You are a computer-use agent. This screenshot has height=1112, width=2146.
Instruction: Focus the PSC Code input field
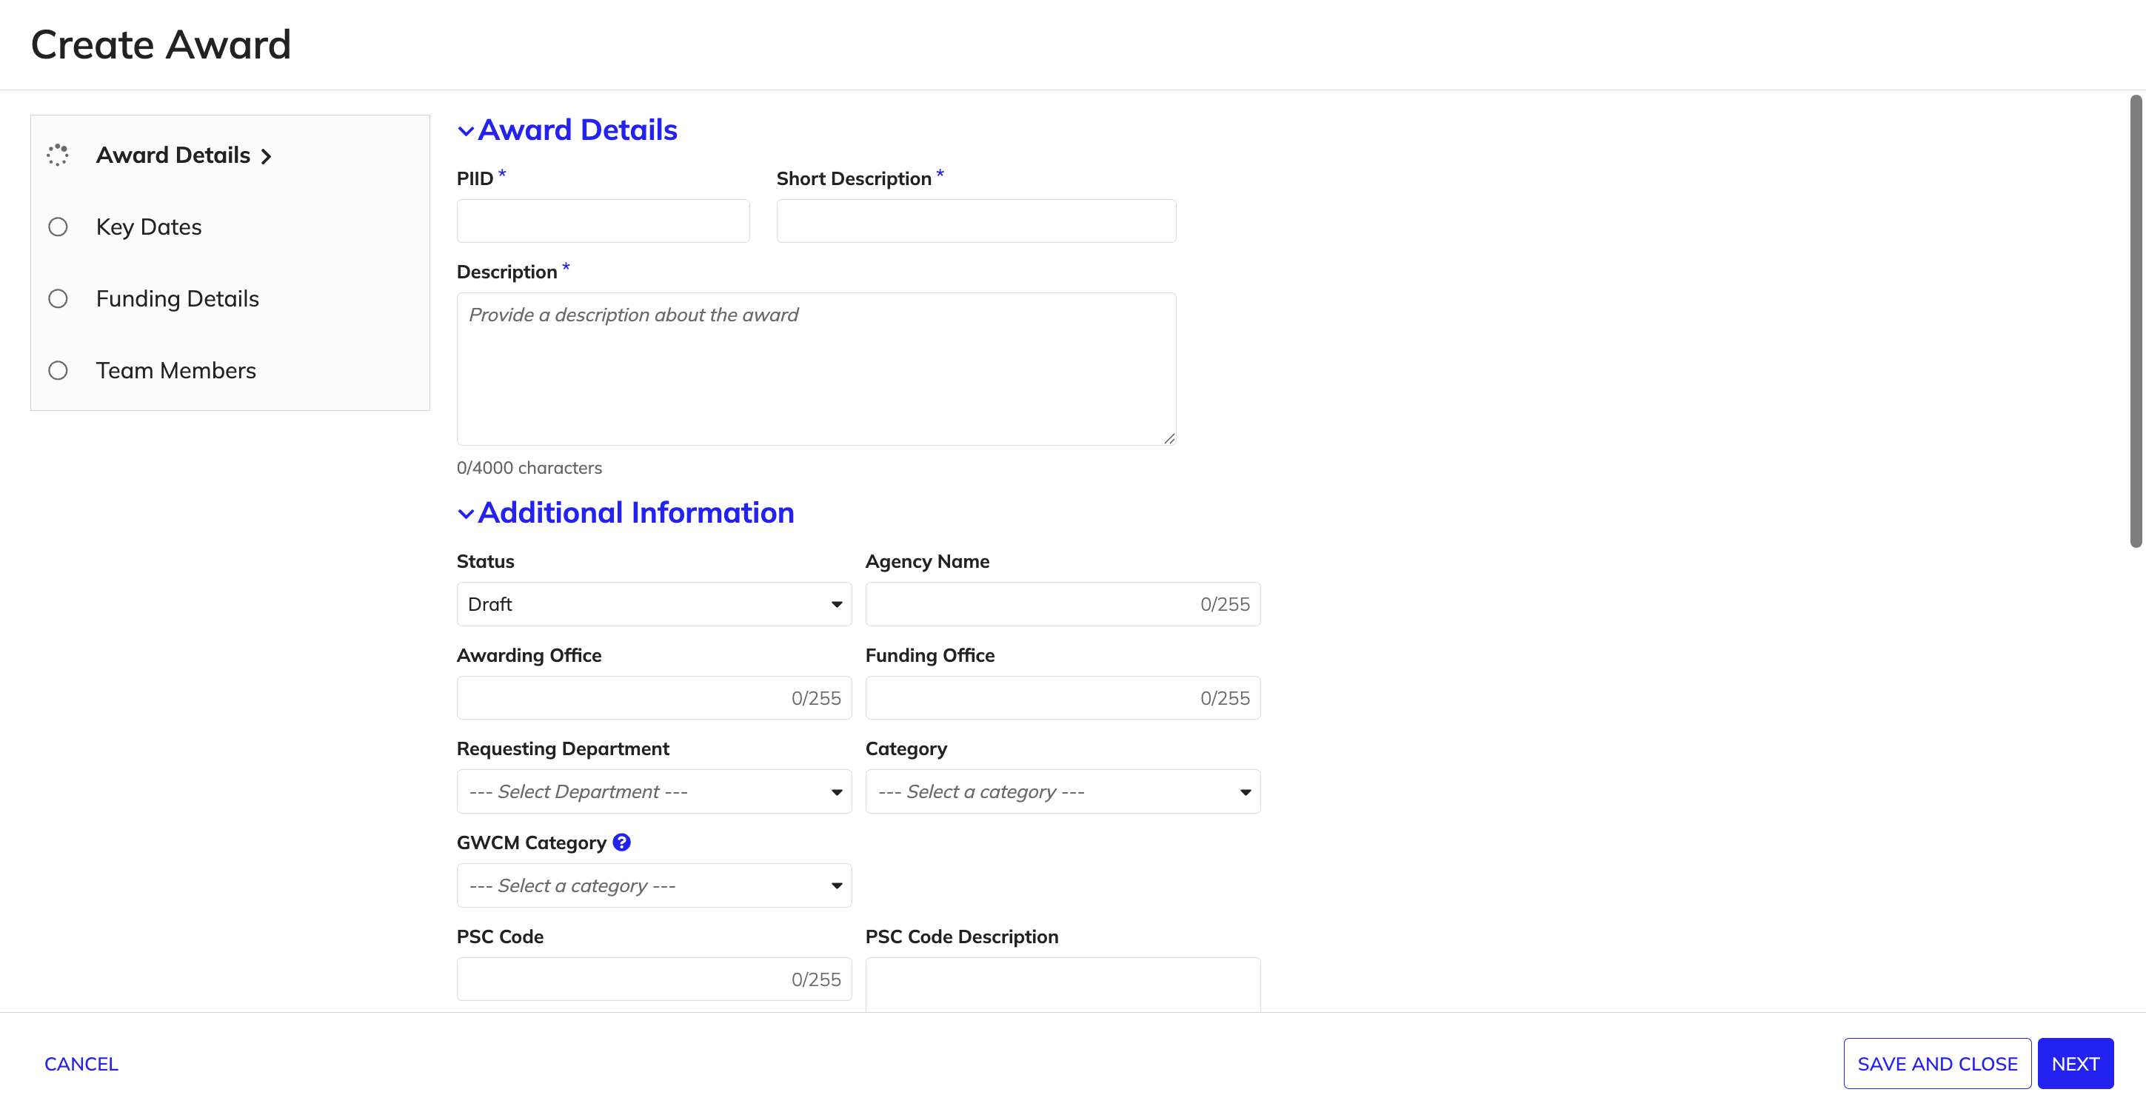(654, 979)
